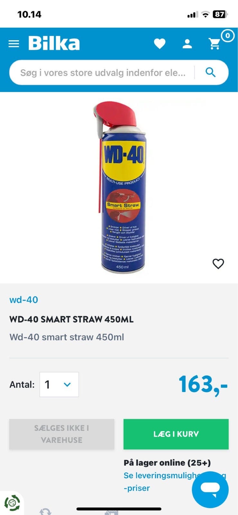Image resolution: width=238 pixels, height=515 pixels.
Task: Open the shopping cart
Action: click(215, 44)
